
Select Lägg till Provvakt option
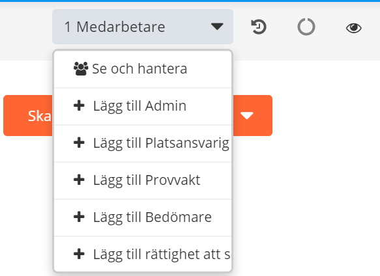pyautogui.click(x=143, y=180)
